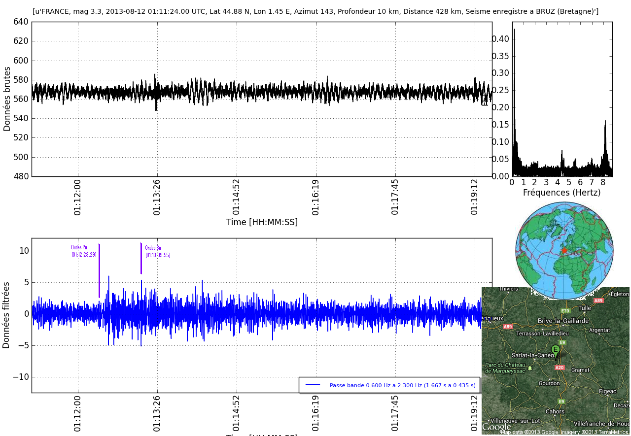Click the green E epicenter marker on map
This screenshot has width=631, height=436.
tap(556, 350)
